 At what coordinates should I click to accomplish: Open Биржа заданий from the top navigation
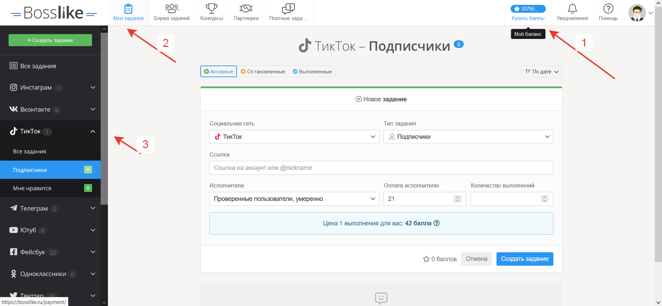(172, 13)
